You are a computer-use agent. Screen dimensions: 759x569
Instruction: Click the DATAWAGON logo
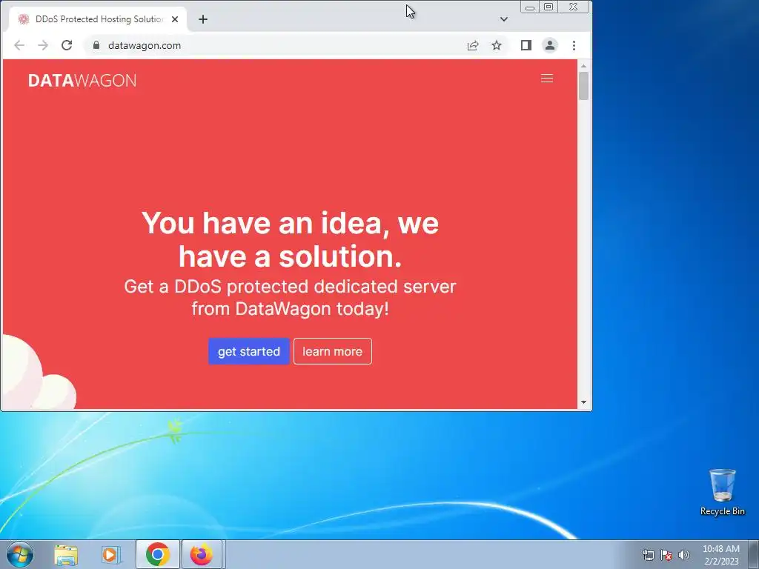tap(82, 80)
